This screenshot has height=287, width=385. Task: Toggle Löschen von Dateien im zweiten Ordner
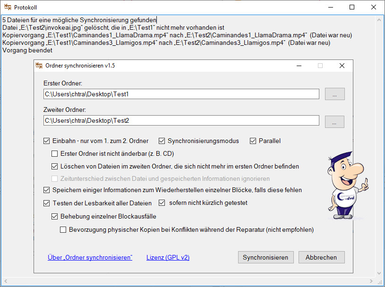pos(55,166)
